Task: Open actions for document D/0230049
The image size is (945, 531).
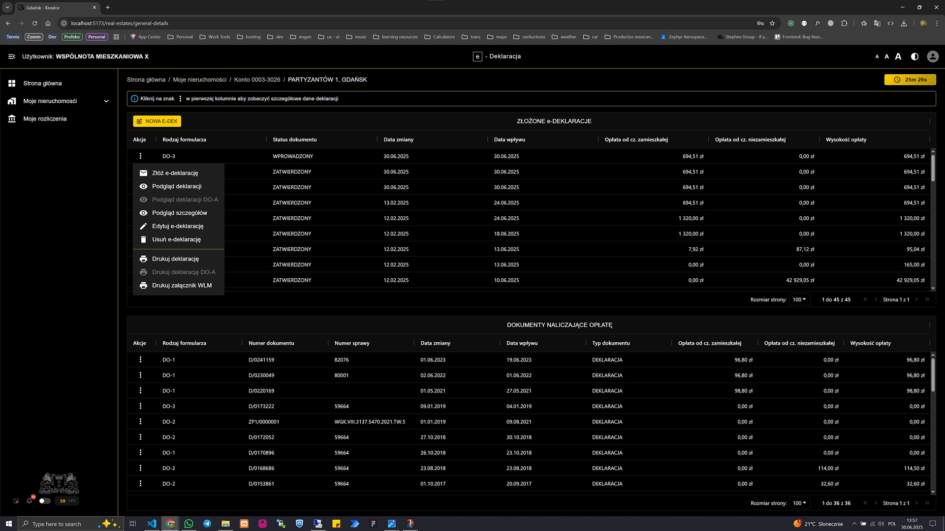Action: [140, 375]
